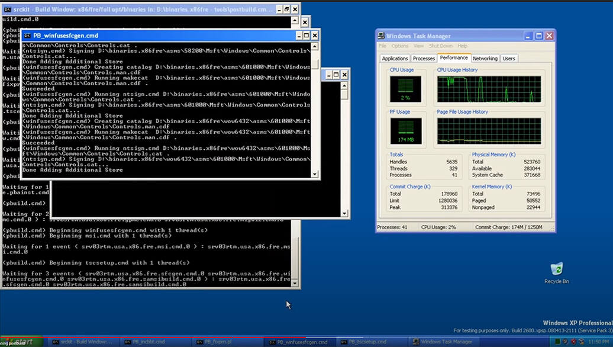Restore down the srckit Build Window
Viewport: 613px width, 347px height.
(x=286, y=9)
